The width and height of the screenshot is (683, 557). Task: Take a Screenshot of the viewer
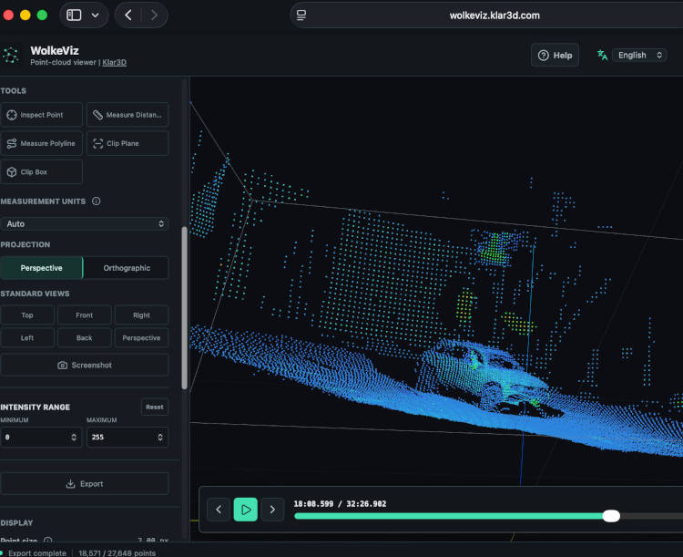[x=85, y=365]
